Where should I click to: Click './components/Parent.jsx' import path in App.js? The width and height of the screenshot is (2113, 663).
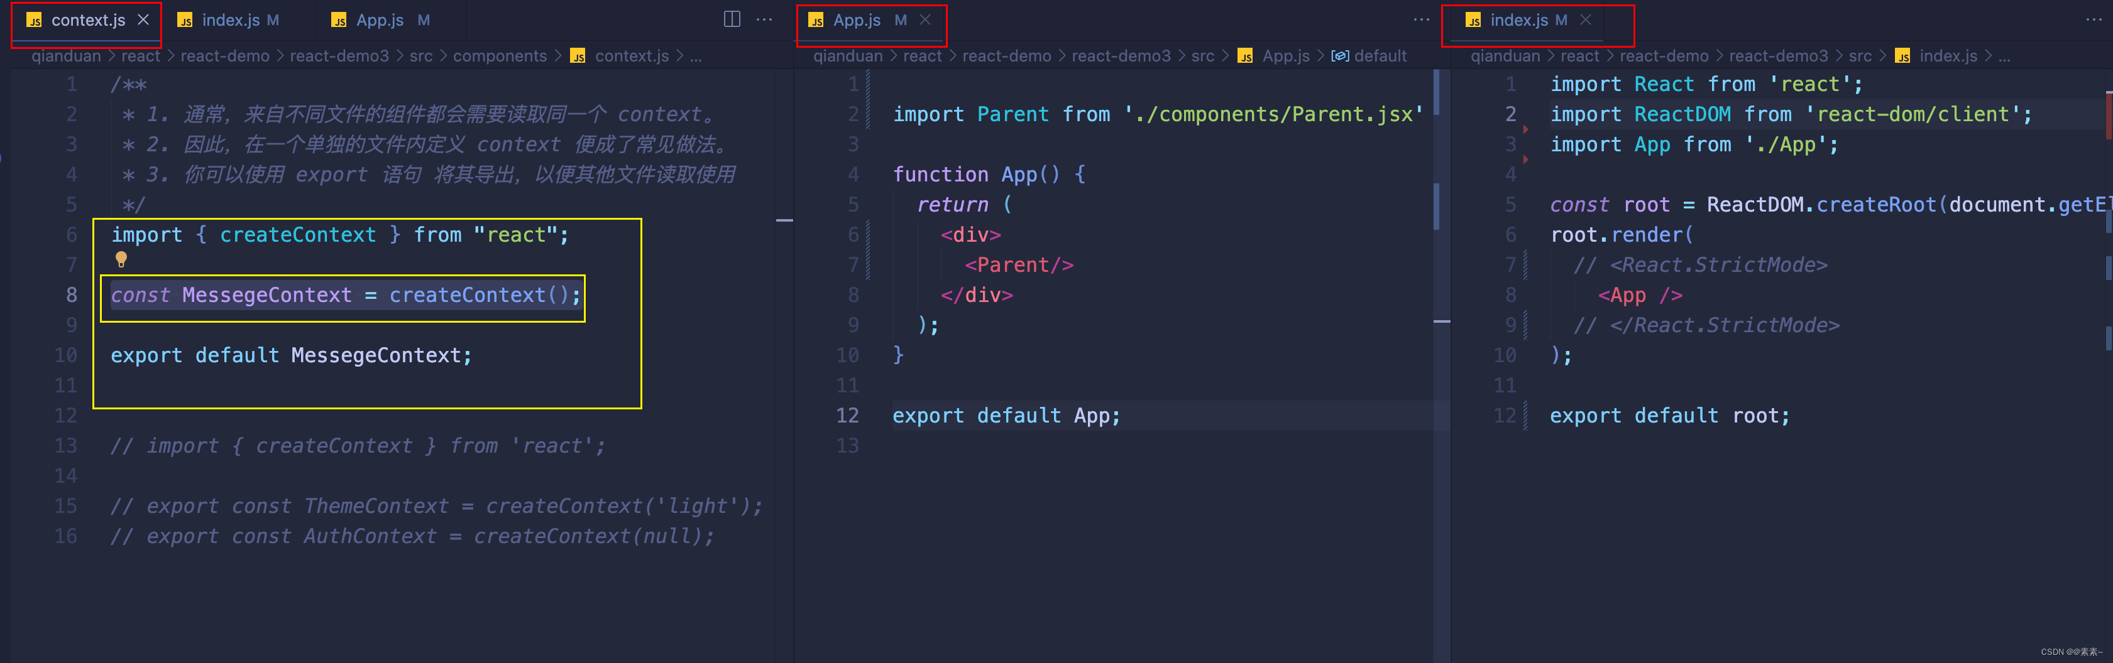[x=1273, y=115]
